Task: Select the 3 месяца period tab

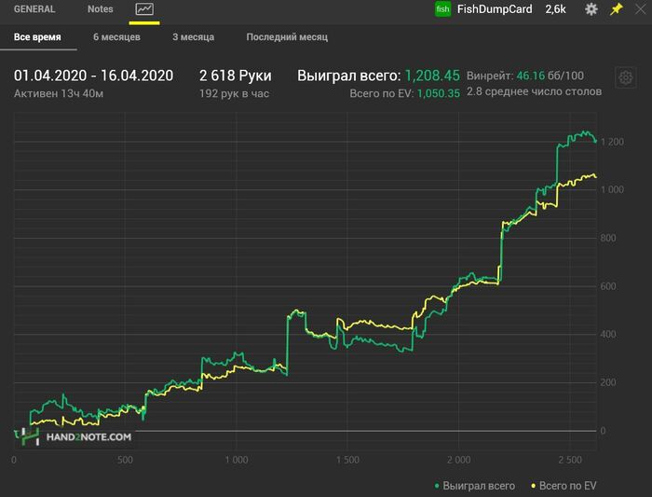Action: (x=194, y=37)
